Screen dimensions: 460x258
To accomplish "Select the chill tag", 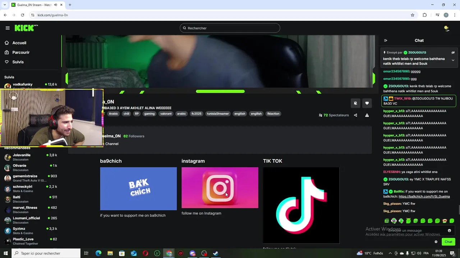I will [x=126, y=114].
